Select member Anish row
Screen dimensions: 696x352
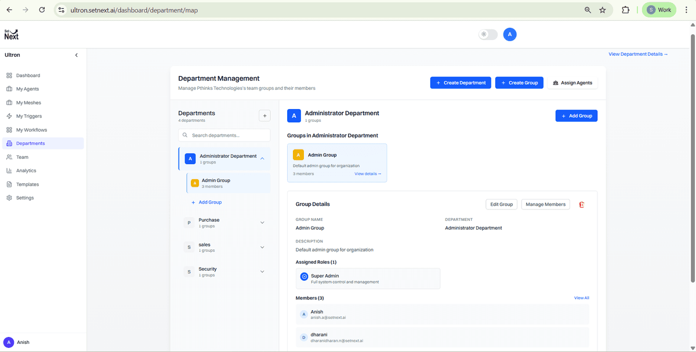point(443,314)
